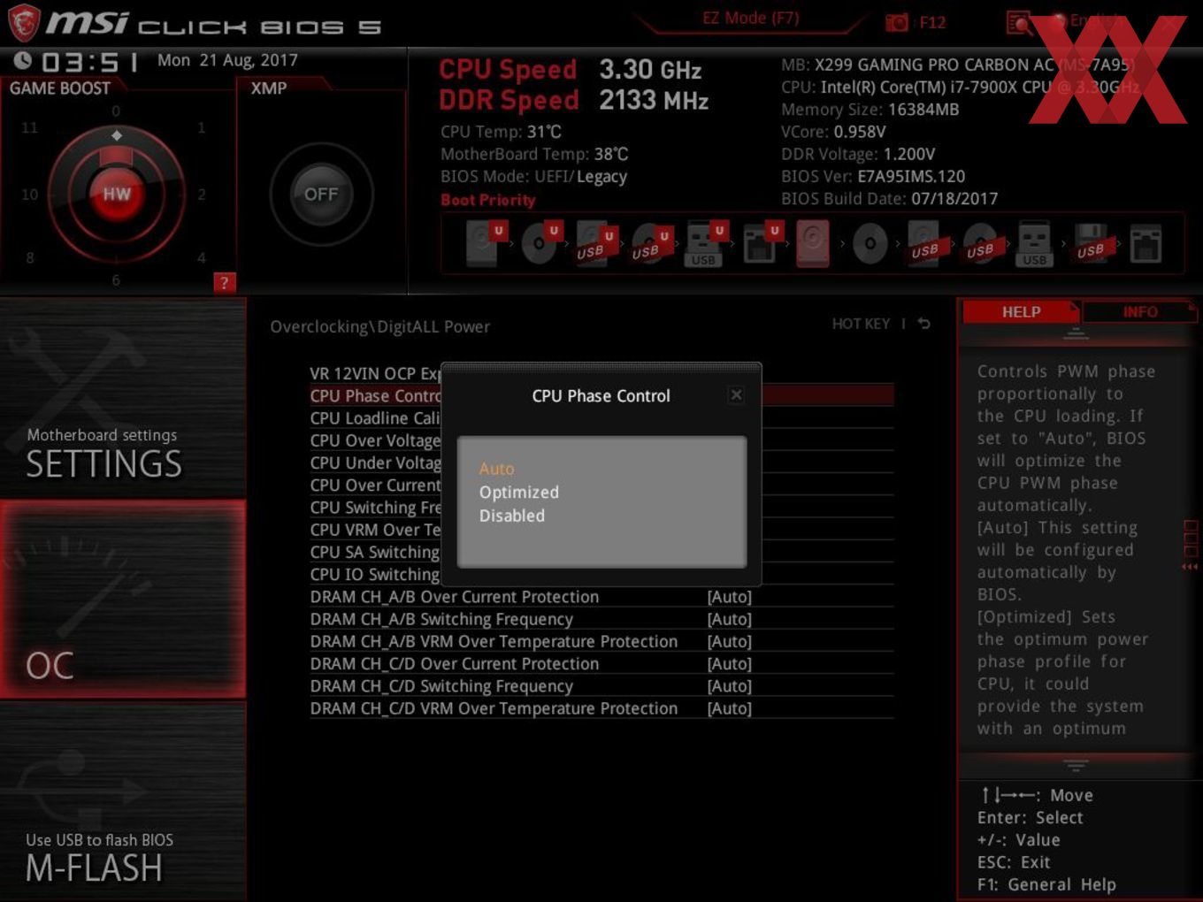Click the clock icon next to the time
Image resolution: width=1203 pixels, height=902 pixels.
point(23,60)
